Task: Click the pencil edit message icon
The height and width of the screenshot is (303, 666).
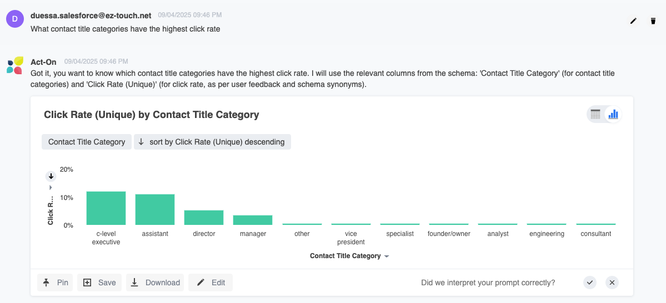Action: (x=633, y=20)
